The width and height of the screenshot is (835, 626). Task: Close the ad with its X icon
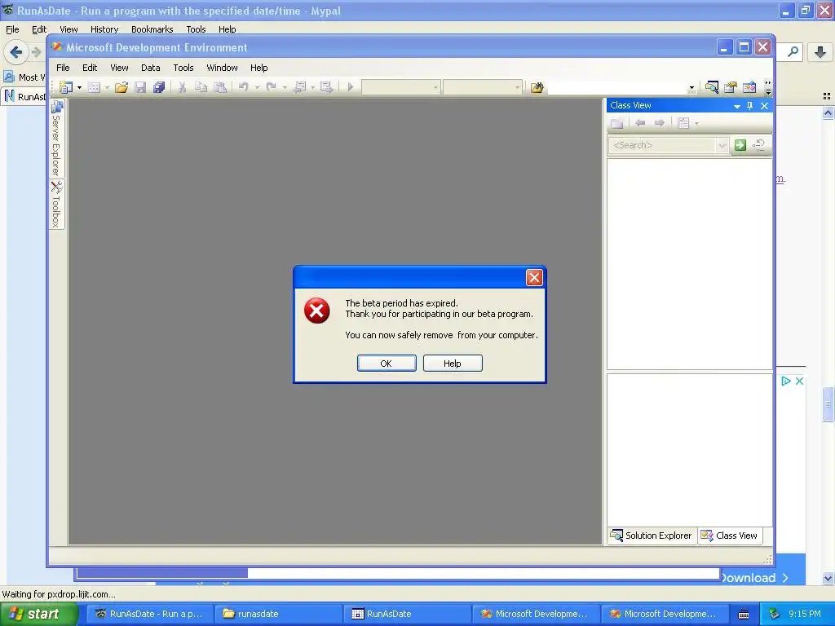799,381
